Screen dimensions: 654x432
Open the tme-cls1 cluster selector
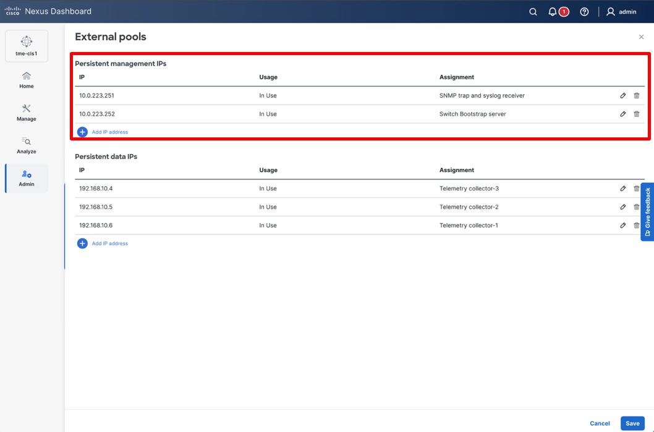26,45
